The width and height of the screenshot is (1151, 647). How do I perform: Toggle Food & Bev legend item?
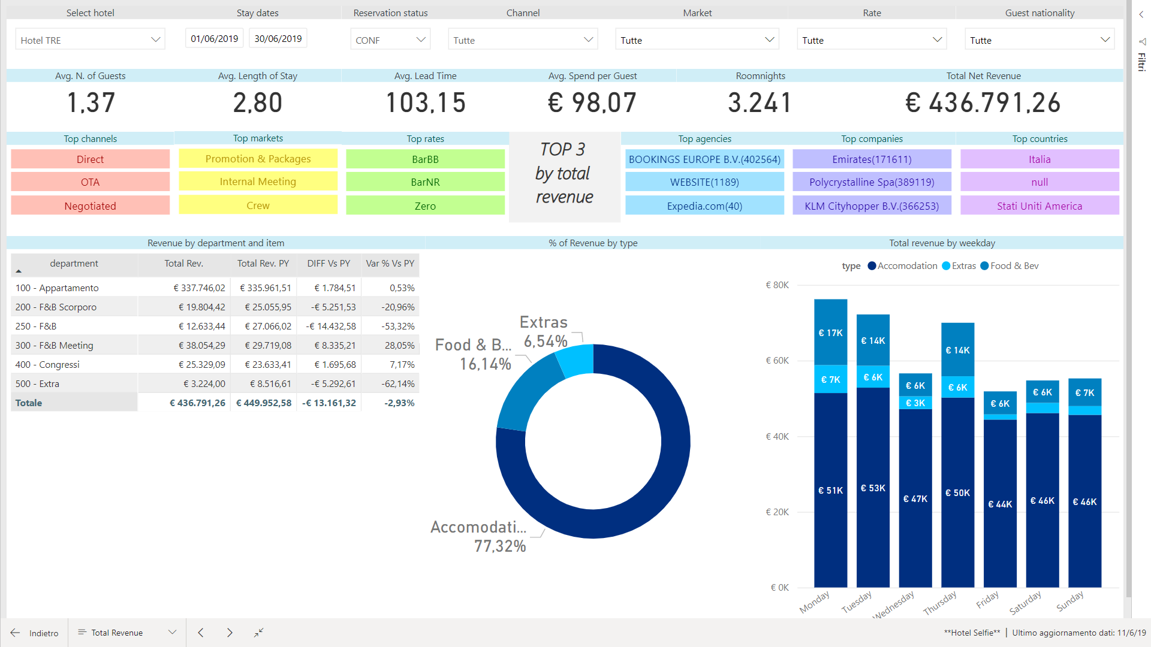tap(1009, 266)
